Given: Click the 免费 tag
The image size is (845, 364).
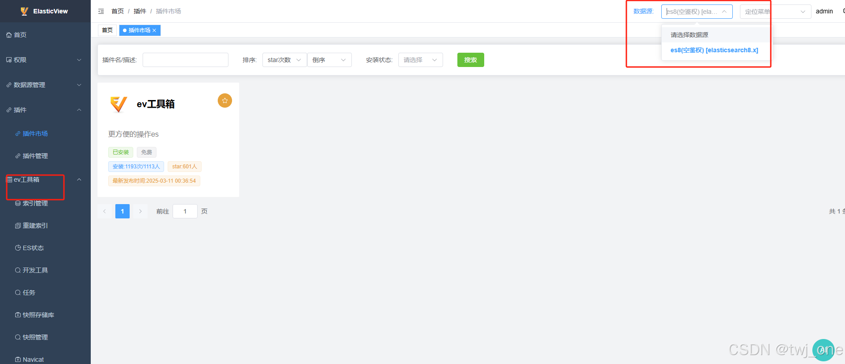Looking at the screenshot, I should point(147,152).
